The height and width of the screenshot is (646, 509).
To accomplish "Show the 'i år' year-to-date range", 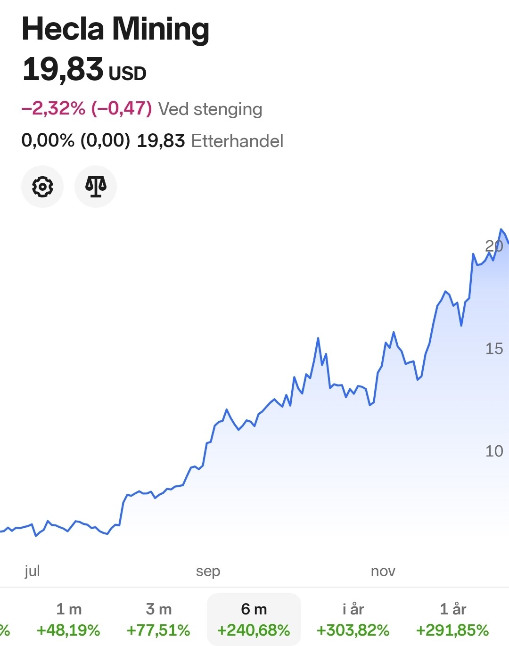I will pyautogui.click(x=353, y=619).
